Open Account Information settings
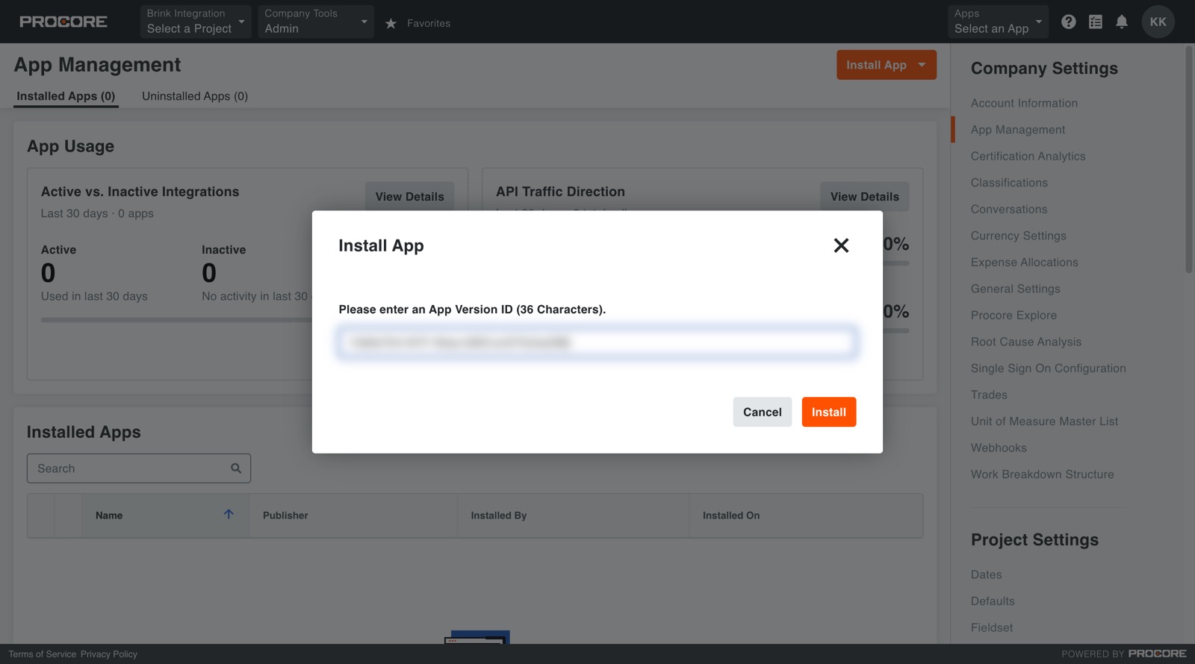The image size is (1195, 664). pyautogui.click(x=1024, y=103)
